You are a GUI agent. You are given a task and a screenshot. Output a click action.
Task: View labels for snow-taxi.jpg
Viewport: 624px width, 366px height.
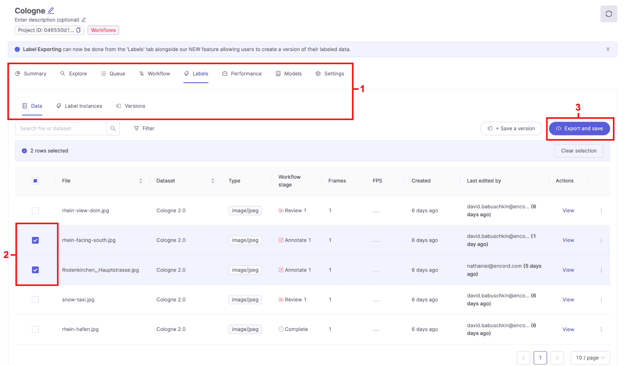(x=568, y=300)
